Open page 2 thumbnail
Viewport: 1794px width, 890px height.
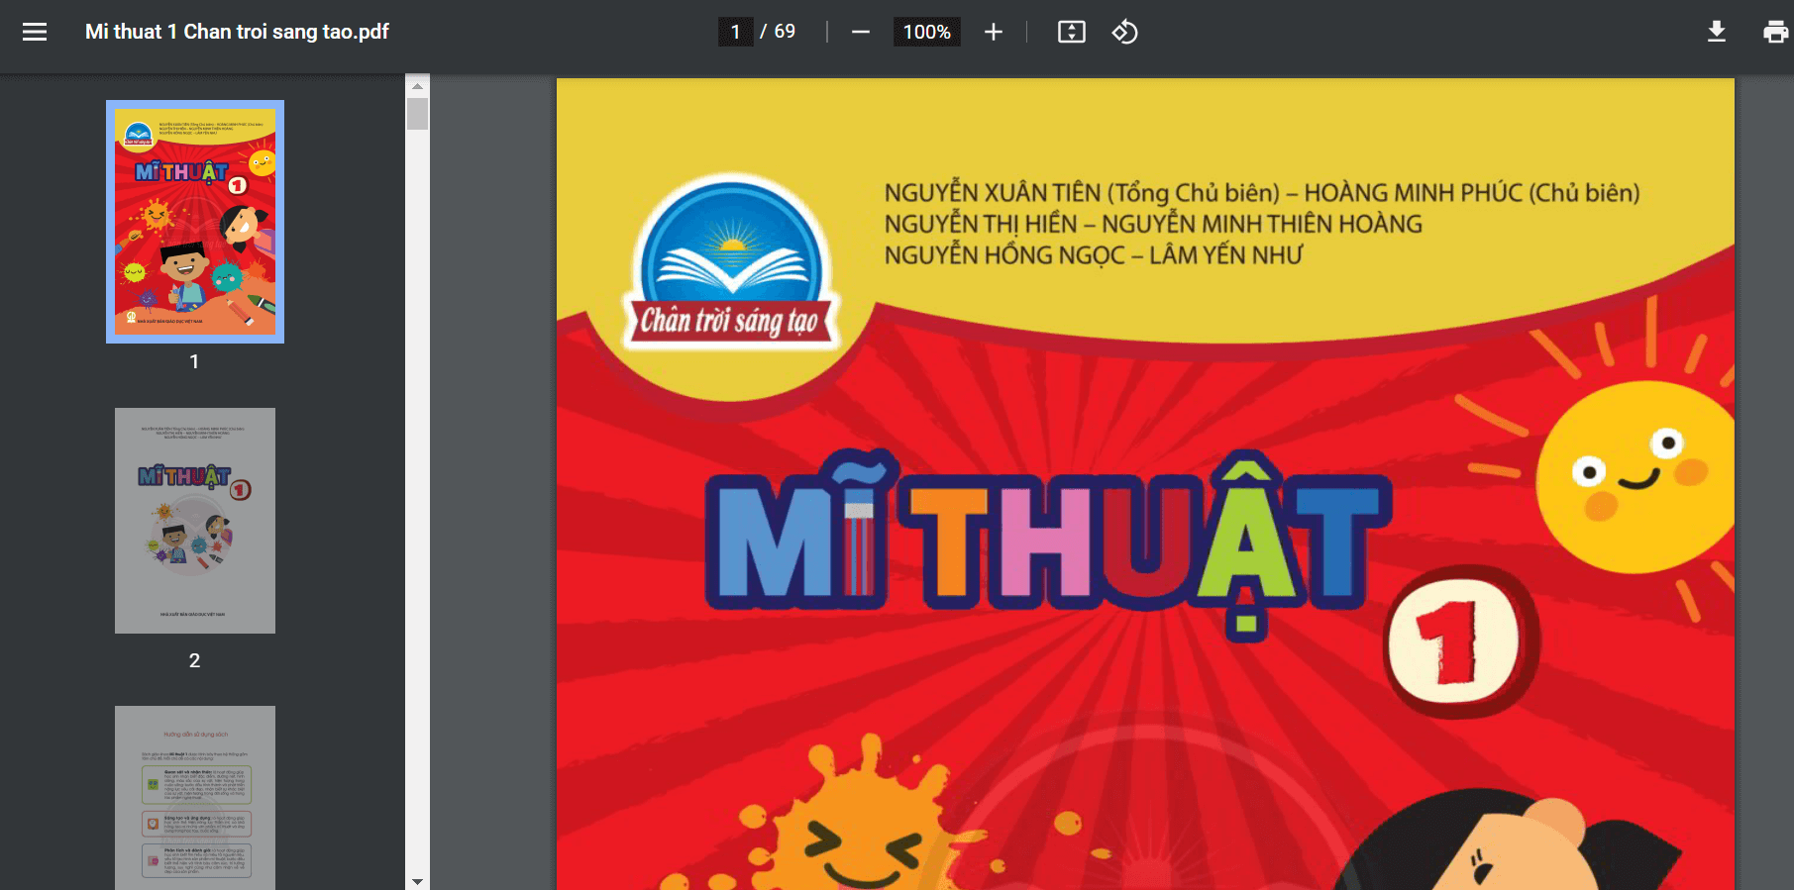tap(195, 521)
